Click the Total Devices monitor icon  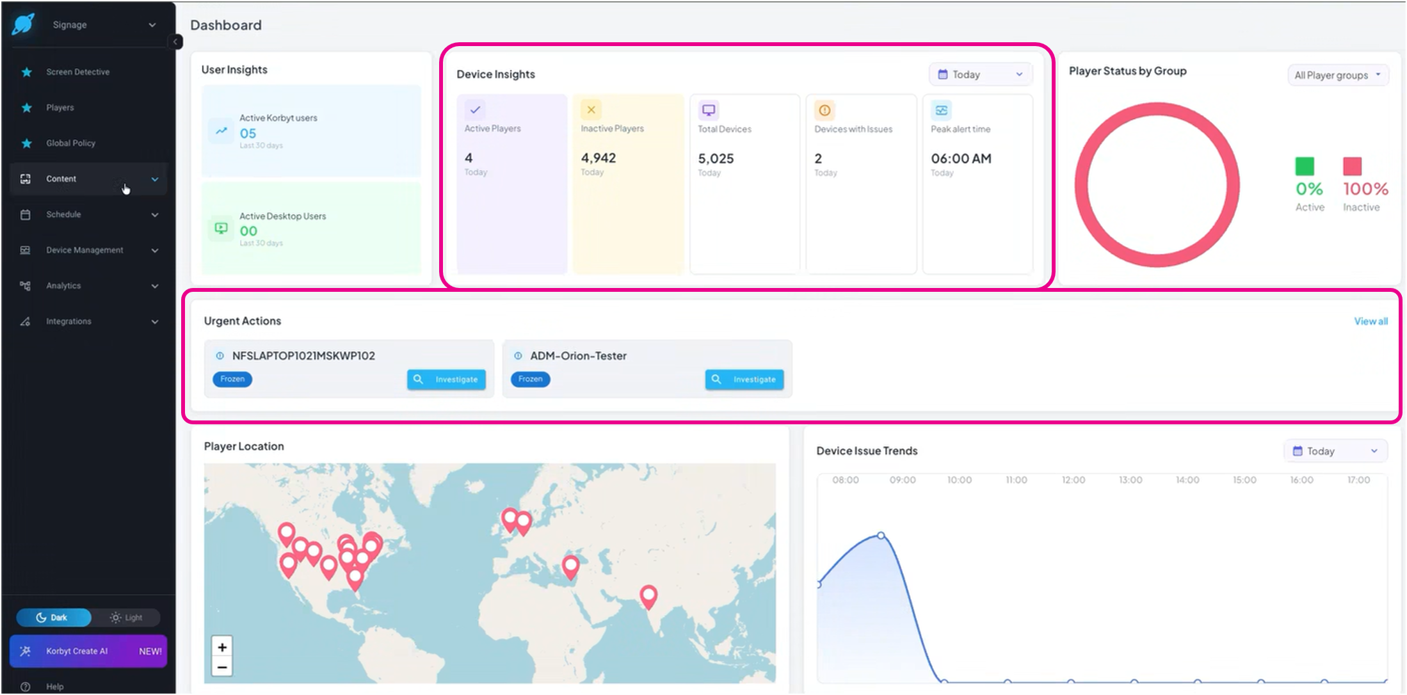tap(708, 110)
